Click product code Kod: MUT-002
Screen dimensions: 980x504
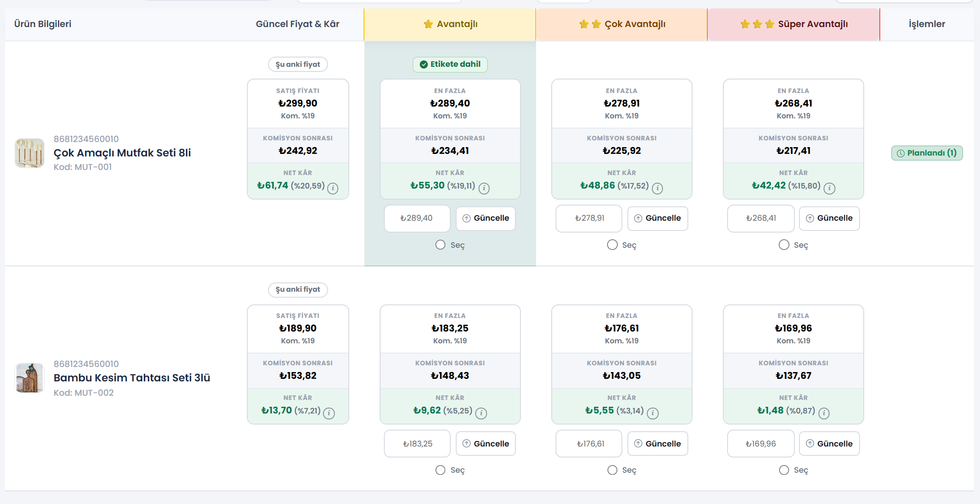tap(84, 393)
